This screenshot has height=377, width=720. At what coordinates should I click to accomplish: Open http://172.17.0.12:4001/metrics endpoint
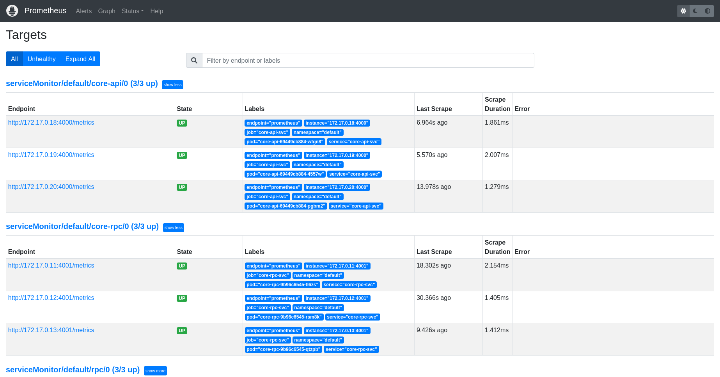(51, 298)
